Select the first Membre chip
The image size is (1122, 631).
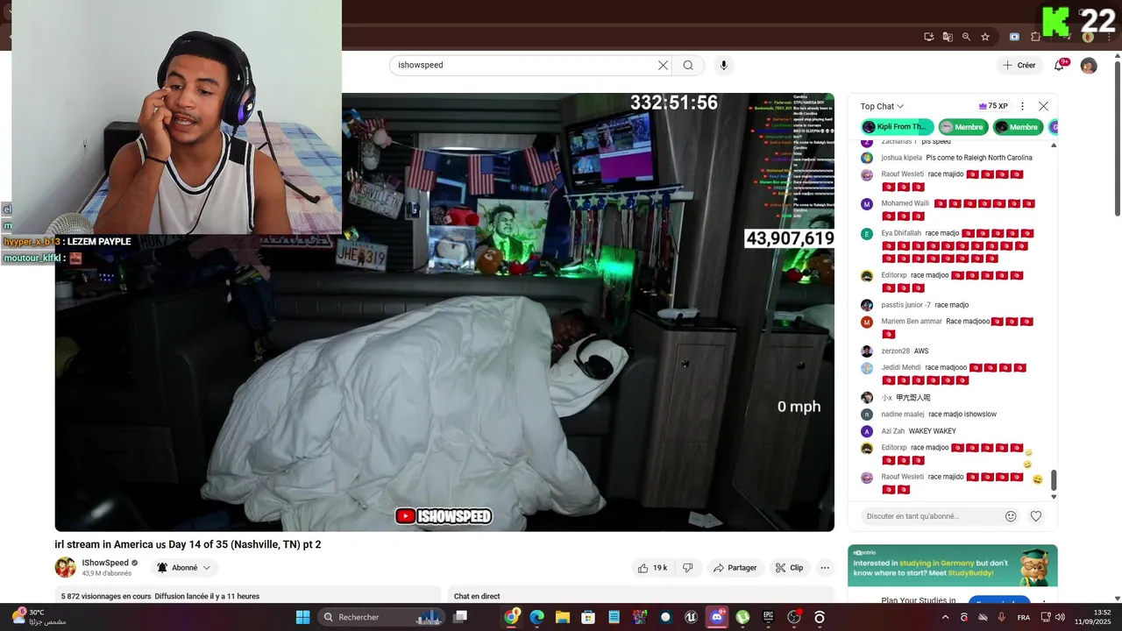click(963, 127)
